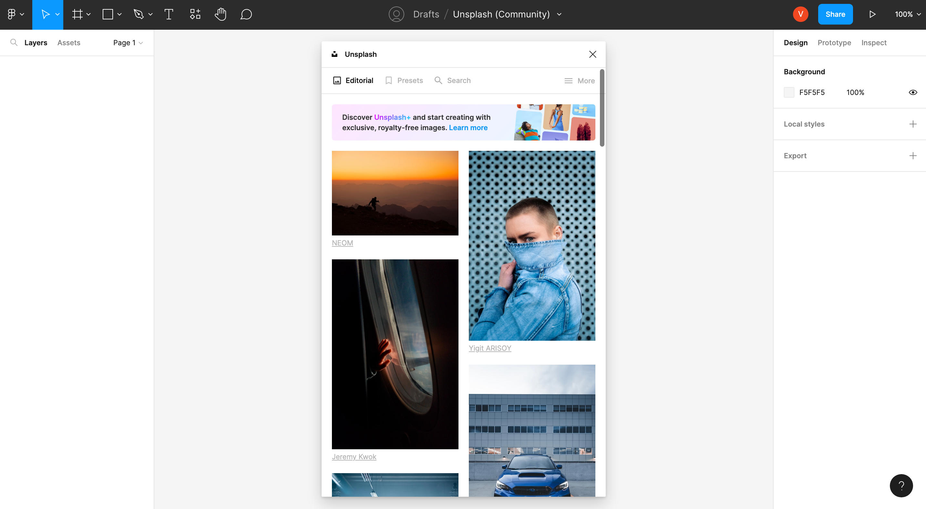Switch to the Assets panel
Viewport: 926px width, 509px height.
tap(69, 43)
